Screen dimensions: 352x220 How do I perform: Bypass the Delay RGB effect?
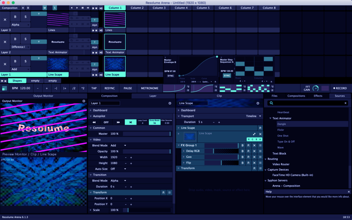pos(242,151)
